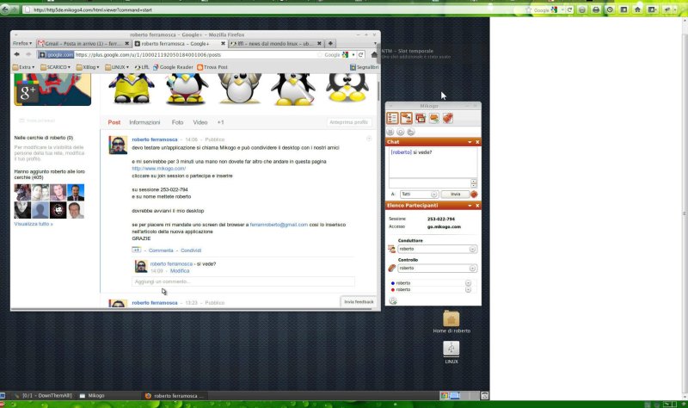Pause the Mikogo session transmission
Image resolution: width=688 pixels, height=408 pixels.
[390, 132]
